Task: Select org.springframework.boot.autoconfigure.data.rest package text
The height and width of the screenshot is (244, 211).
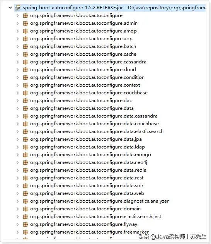Action: point(87,178)
